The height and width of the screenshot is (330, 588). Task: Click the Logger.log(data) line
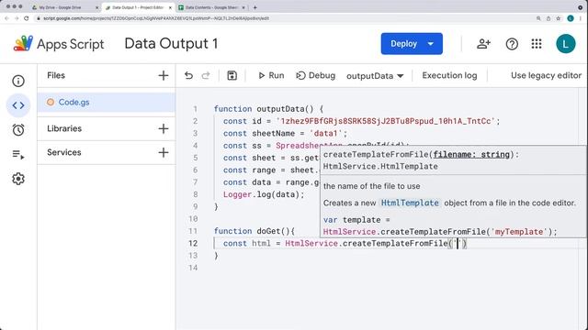coord(264,194)
